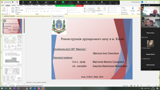This screenshot has width=160, height=90.
Task: Open the Participants list
Action: (46, 2)
